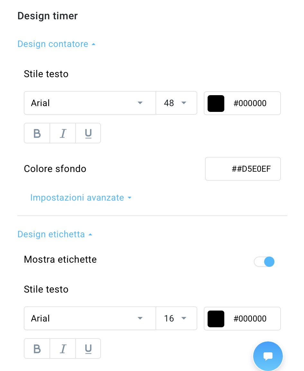The height and width of the screenshot is (371, 304).
Task: Pick the label text color swatch
Action: (x=216, y=318)
